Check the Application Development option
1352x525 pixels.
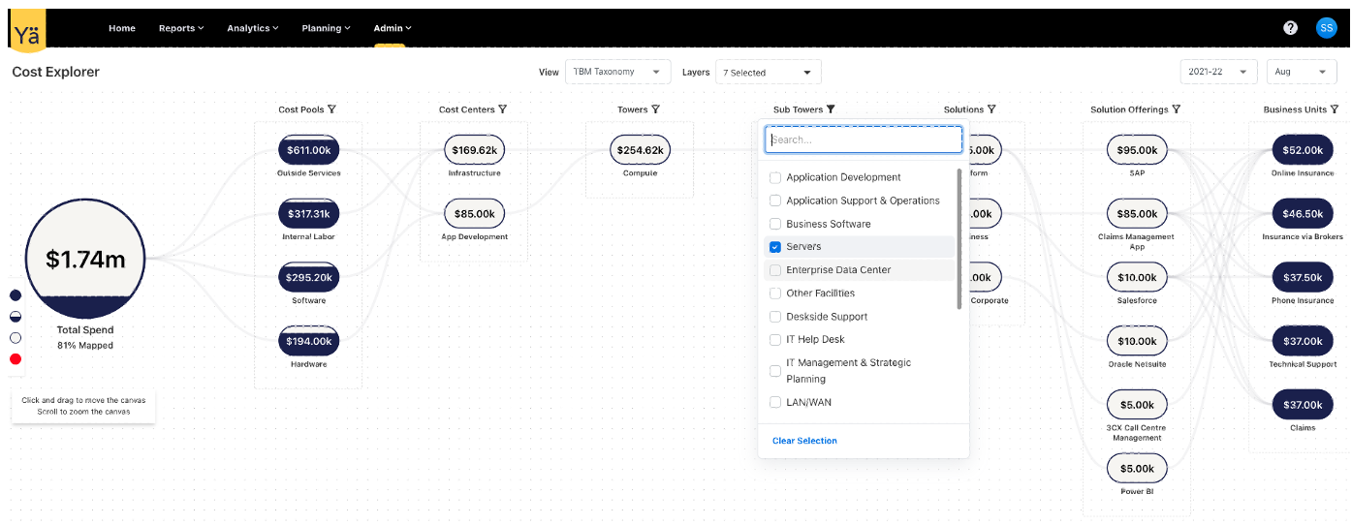[x=775, y=177]
